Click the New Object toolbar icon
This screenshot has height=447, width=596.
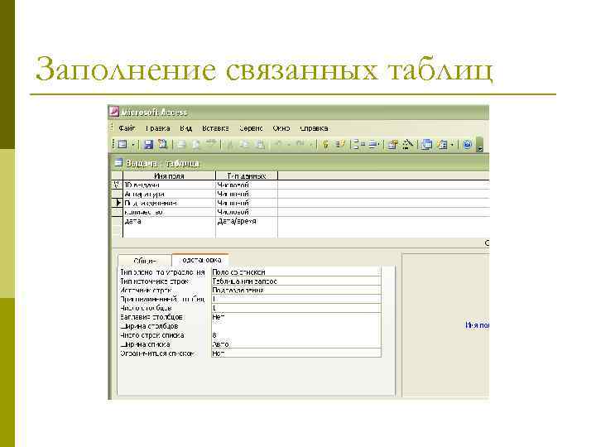pos(442,144)
